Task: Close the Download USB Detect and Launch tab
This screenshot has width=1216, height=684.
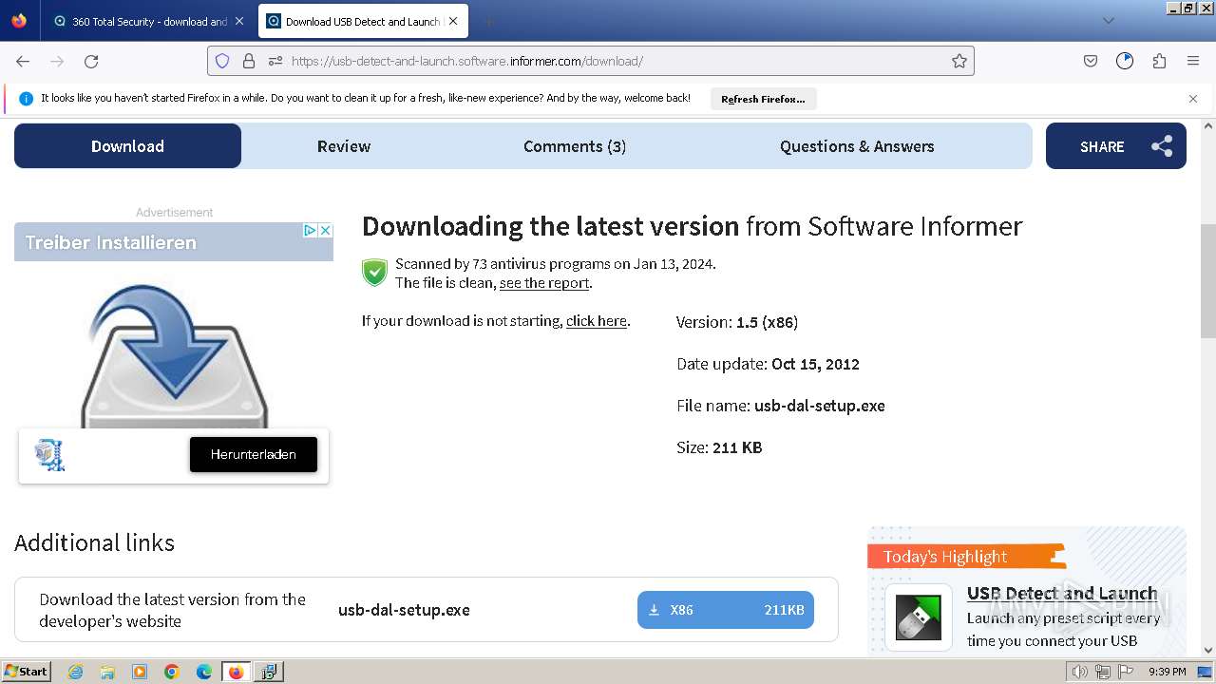Action: coord(454,21)
